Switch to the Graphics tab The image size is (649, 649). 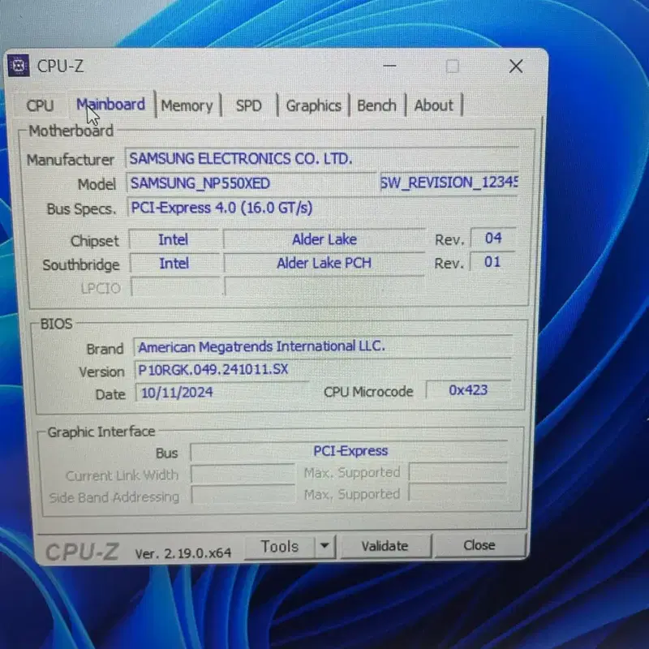(x=314, y=106)
